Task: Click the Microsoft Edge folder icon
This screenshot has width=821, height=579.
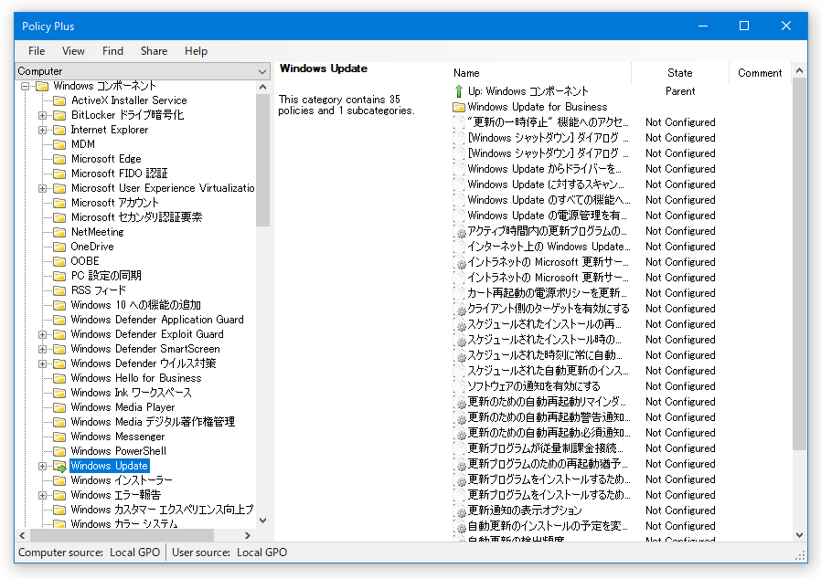Action: (59, 159)
